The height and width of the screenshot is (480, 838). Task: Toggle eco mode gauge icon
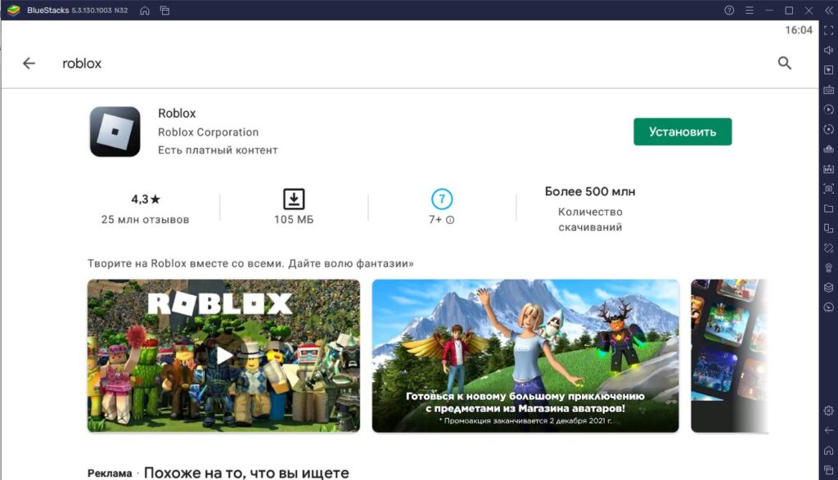click(x=828, y=307)
